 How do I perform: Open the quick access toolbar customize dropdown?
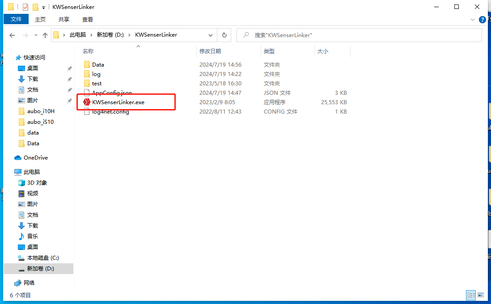(x=43, y=7)
